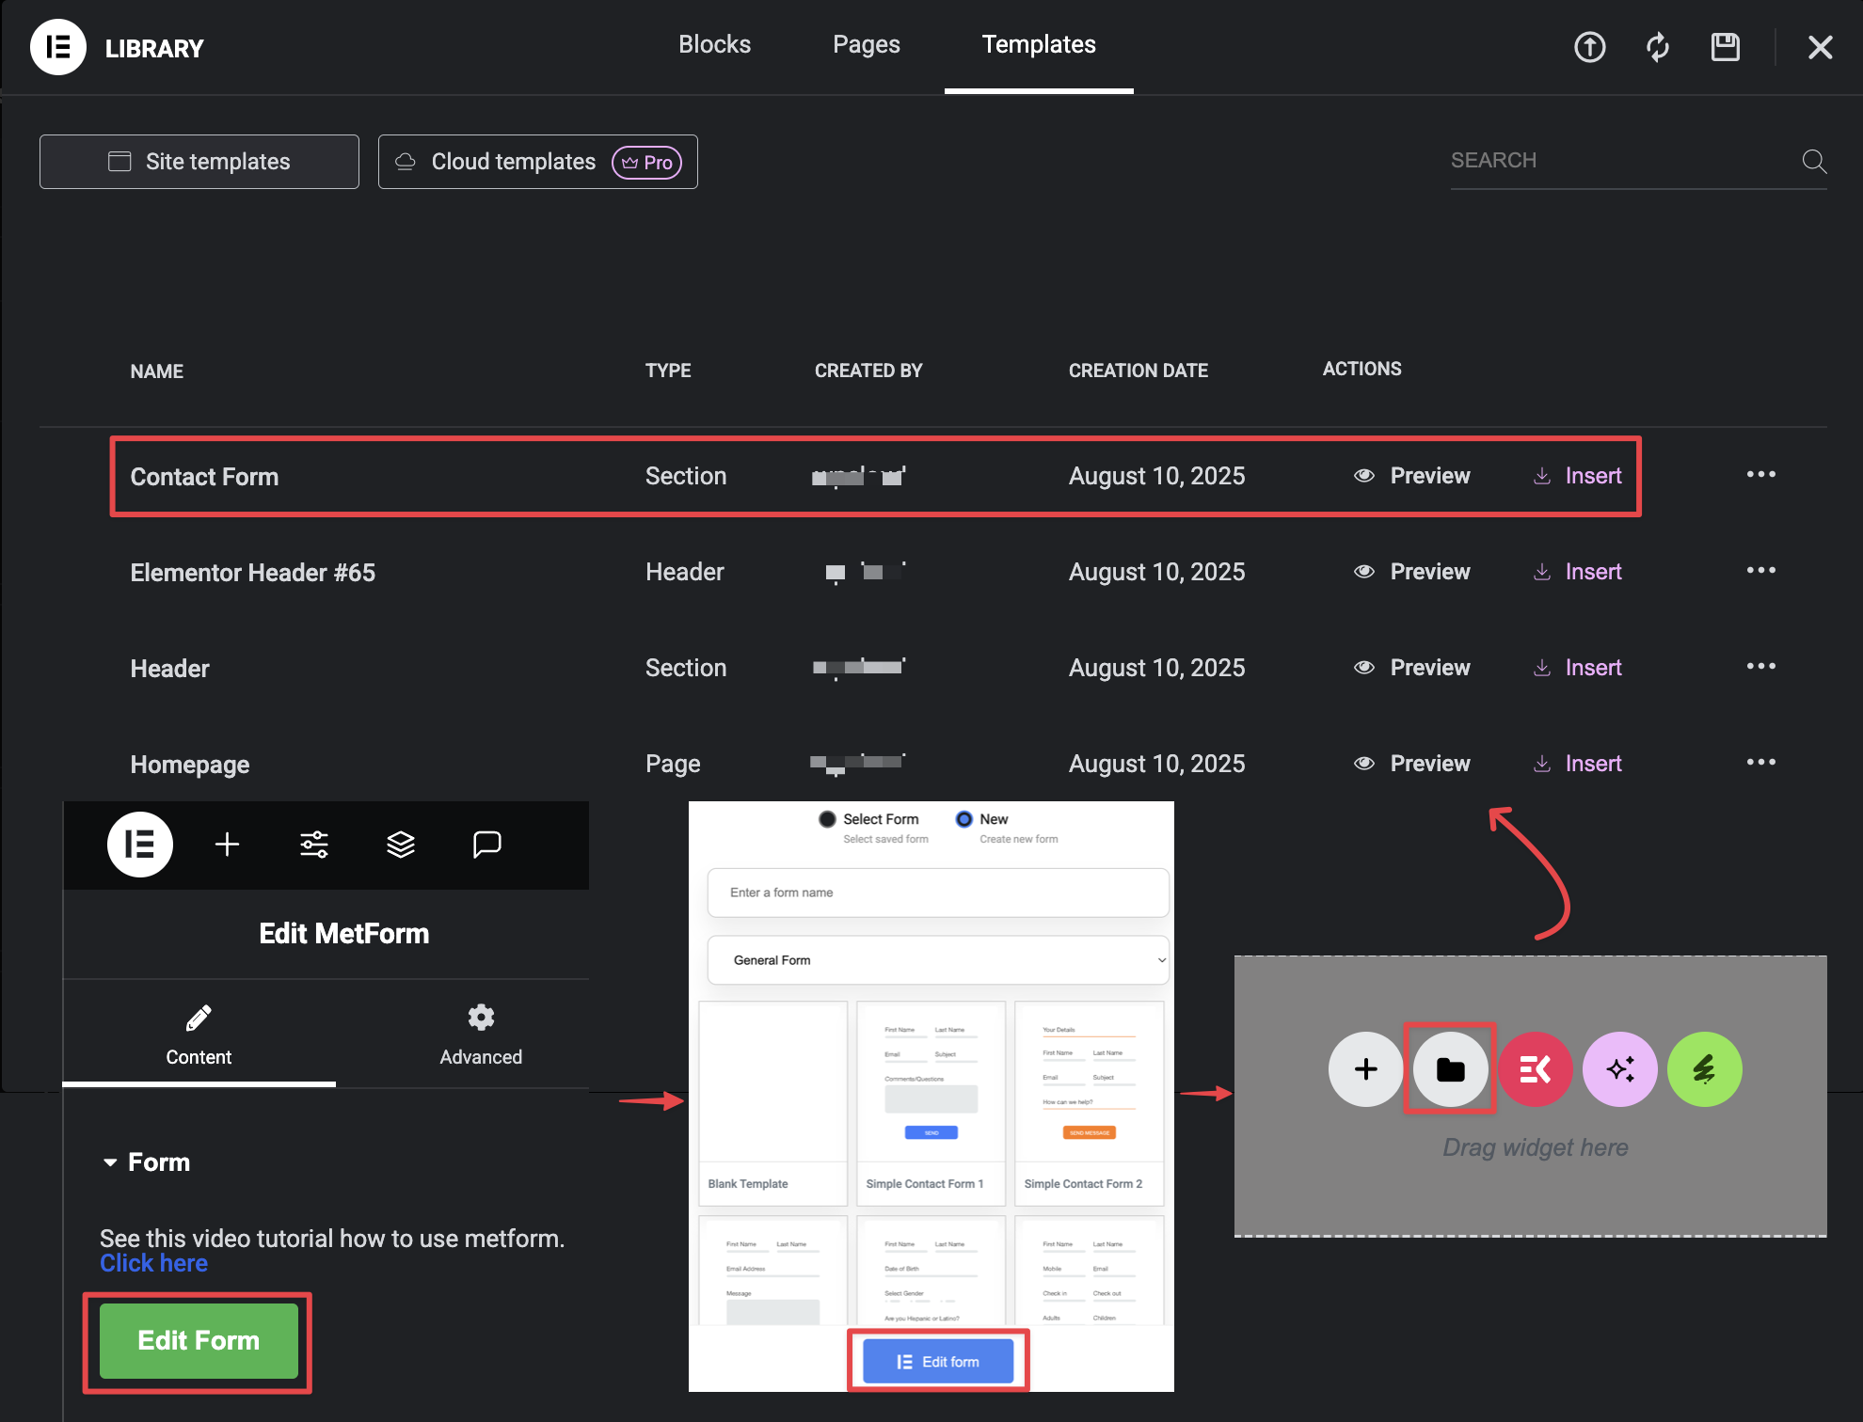Sync library with the refresh icon
The image size is (1863, 1422).
1658,47
